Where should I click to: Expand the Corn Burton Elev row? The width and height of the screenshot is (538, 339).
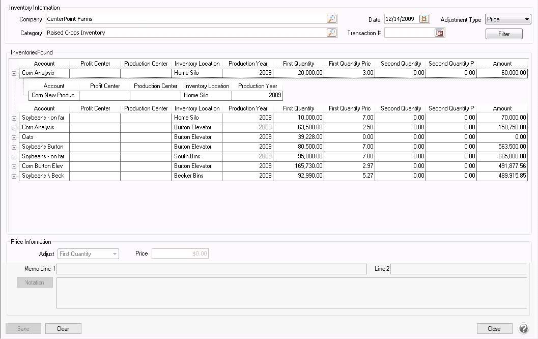tap(14, 167)
